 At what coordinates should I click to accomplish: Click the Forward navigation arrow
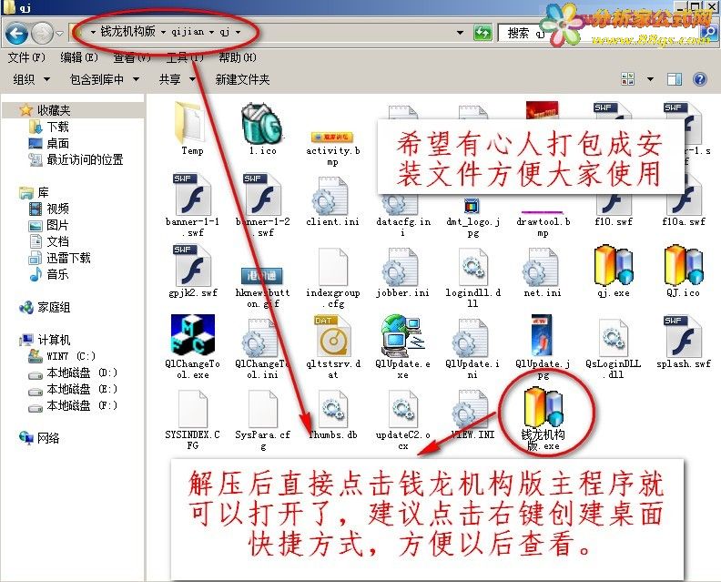point(43,33)
